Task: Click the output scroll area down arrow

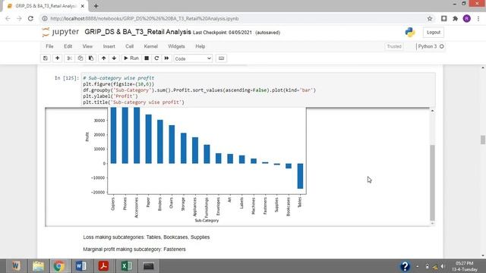Action: (x=432, y=223)
